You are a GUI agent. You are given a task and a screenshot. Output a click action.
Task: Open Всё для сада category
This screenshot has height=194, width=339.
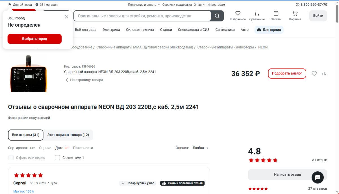point(86,30)
